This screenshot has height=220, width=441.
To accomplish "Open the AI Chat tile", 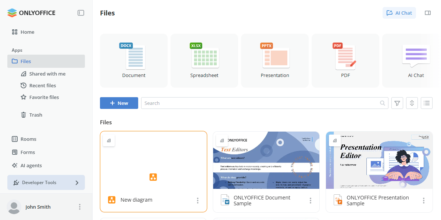I will (x=412, y=60).
